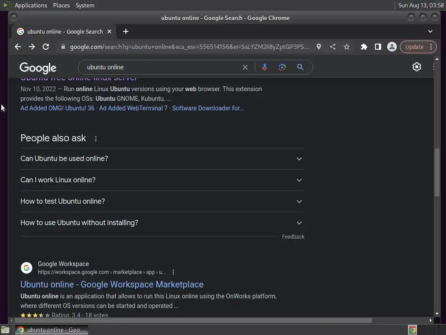Click horizontal scrollbar right arrow
Screen dimensions: 446x335
click(431, 321)
